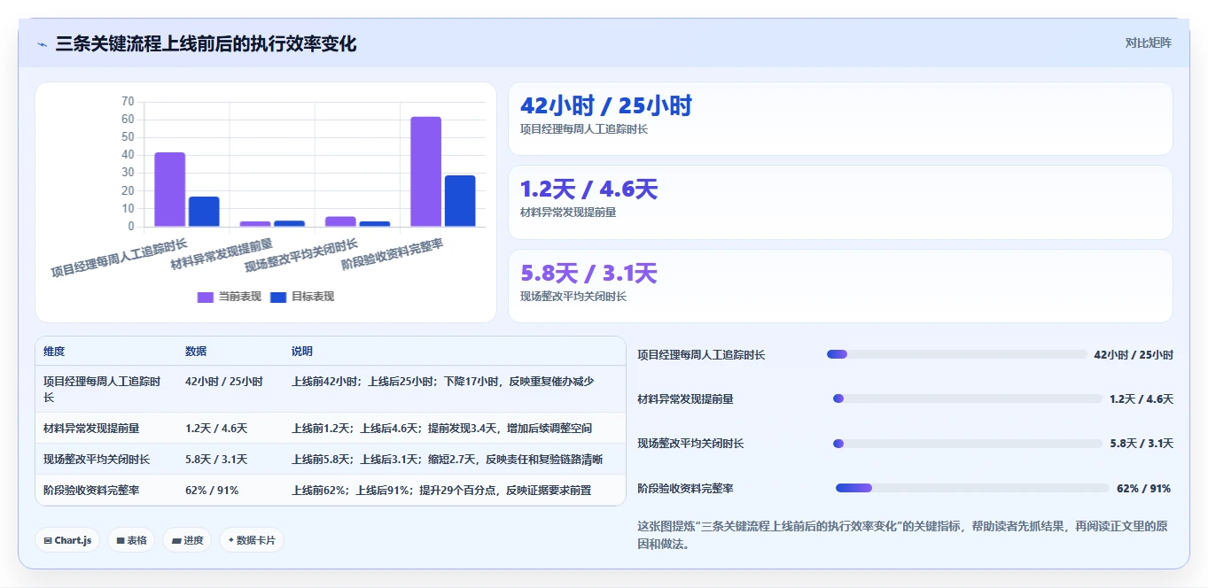Click the table cell 42小时 / 25小时
This screenshot has width=1208, height=588.
tap(224, 382)
